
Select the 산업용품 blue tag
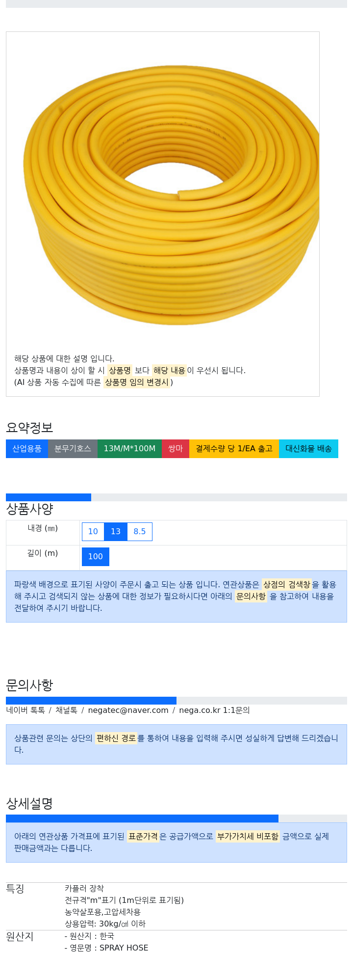(27, 449)
